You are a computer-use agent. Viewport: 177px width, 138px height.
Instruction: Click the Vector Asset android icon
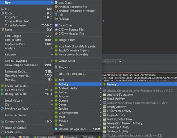click(56, 61)
